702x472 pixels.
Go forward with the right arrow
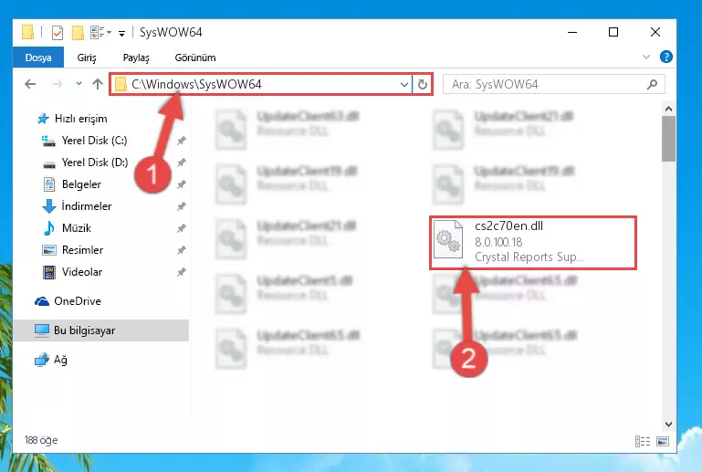57,84
